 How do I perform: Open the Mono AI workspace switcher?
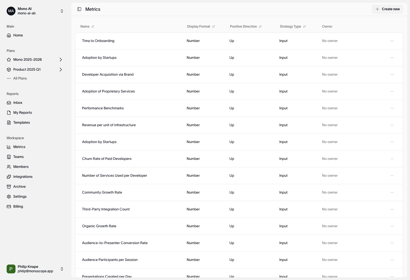coord(62,11)
